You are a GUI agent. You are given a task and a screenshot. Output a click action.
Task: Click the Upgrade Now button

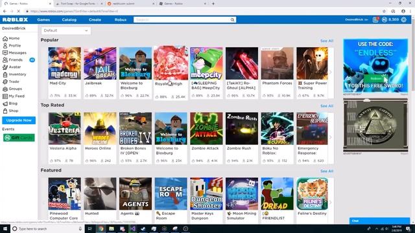click(19, 120)
